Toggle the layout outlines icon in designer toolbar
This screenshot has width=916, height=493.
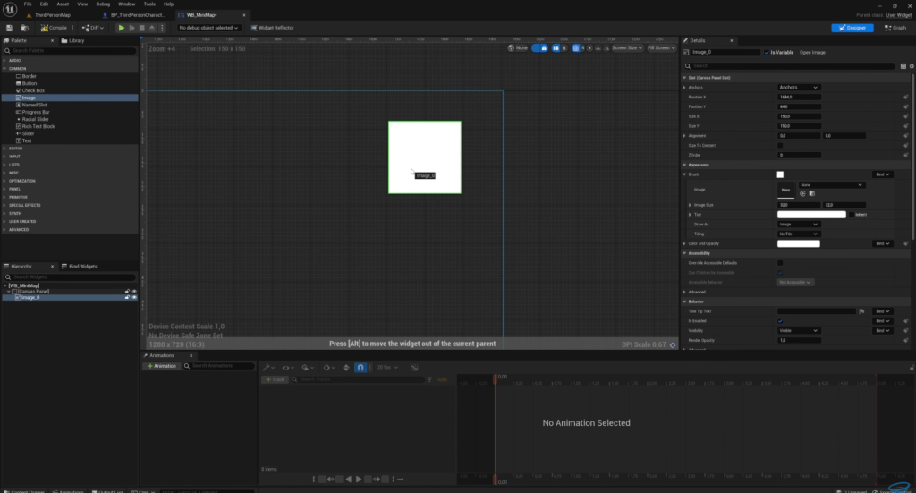(556, 48)
